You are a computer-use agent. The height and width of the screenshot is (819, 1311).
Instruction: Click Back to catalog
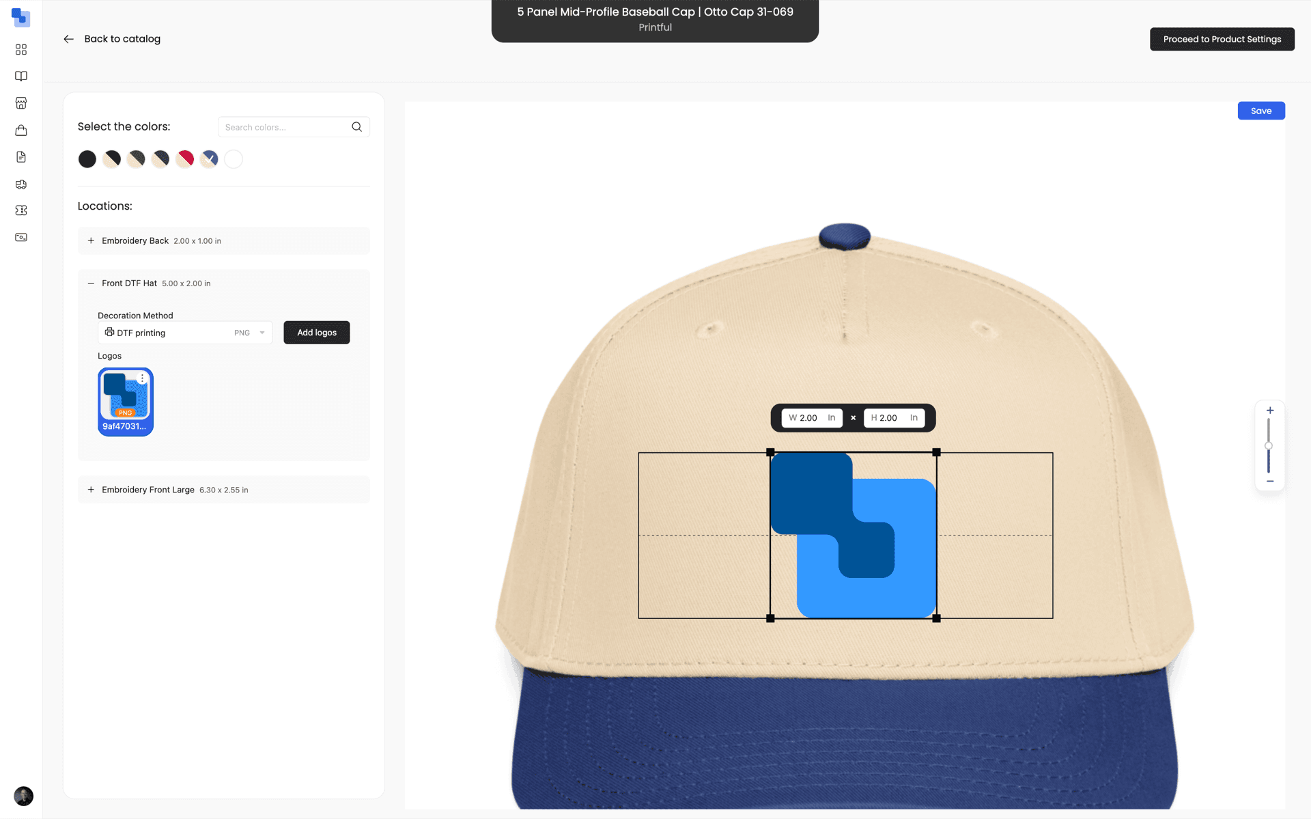111,39
